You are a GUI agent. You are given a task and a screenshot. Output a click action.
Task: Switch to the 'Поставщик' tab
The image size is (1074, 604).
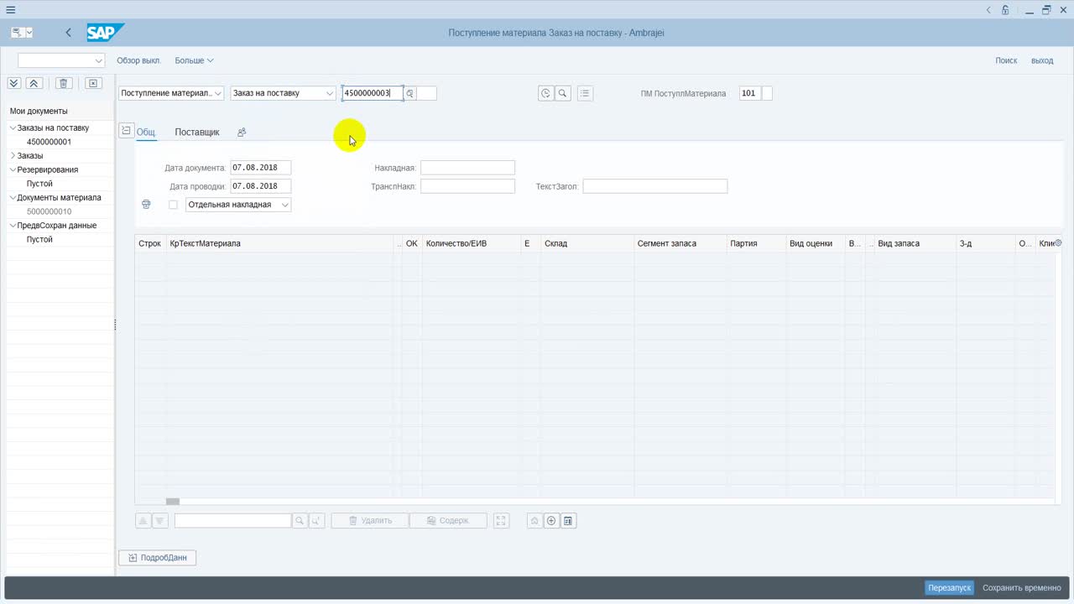[197, 132]
